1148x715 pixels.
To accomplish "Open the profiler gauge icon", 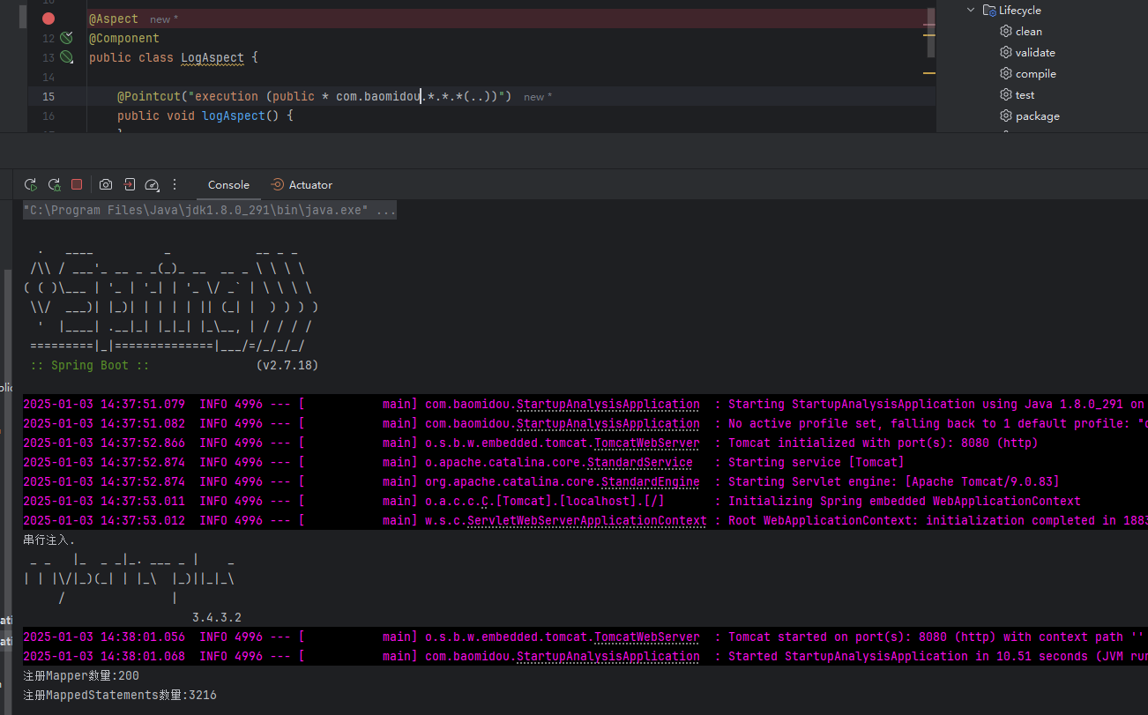I will (152, 184).
